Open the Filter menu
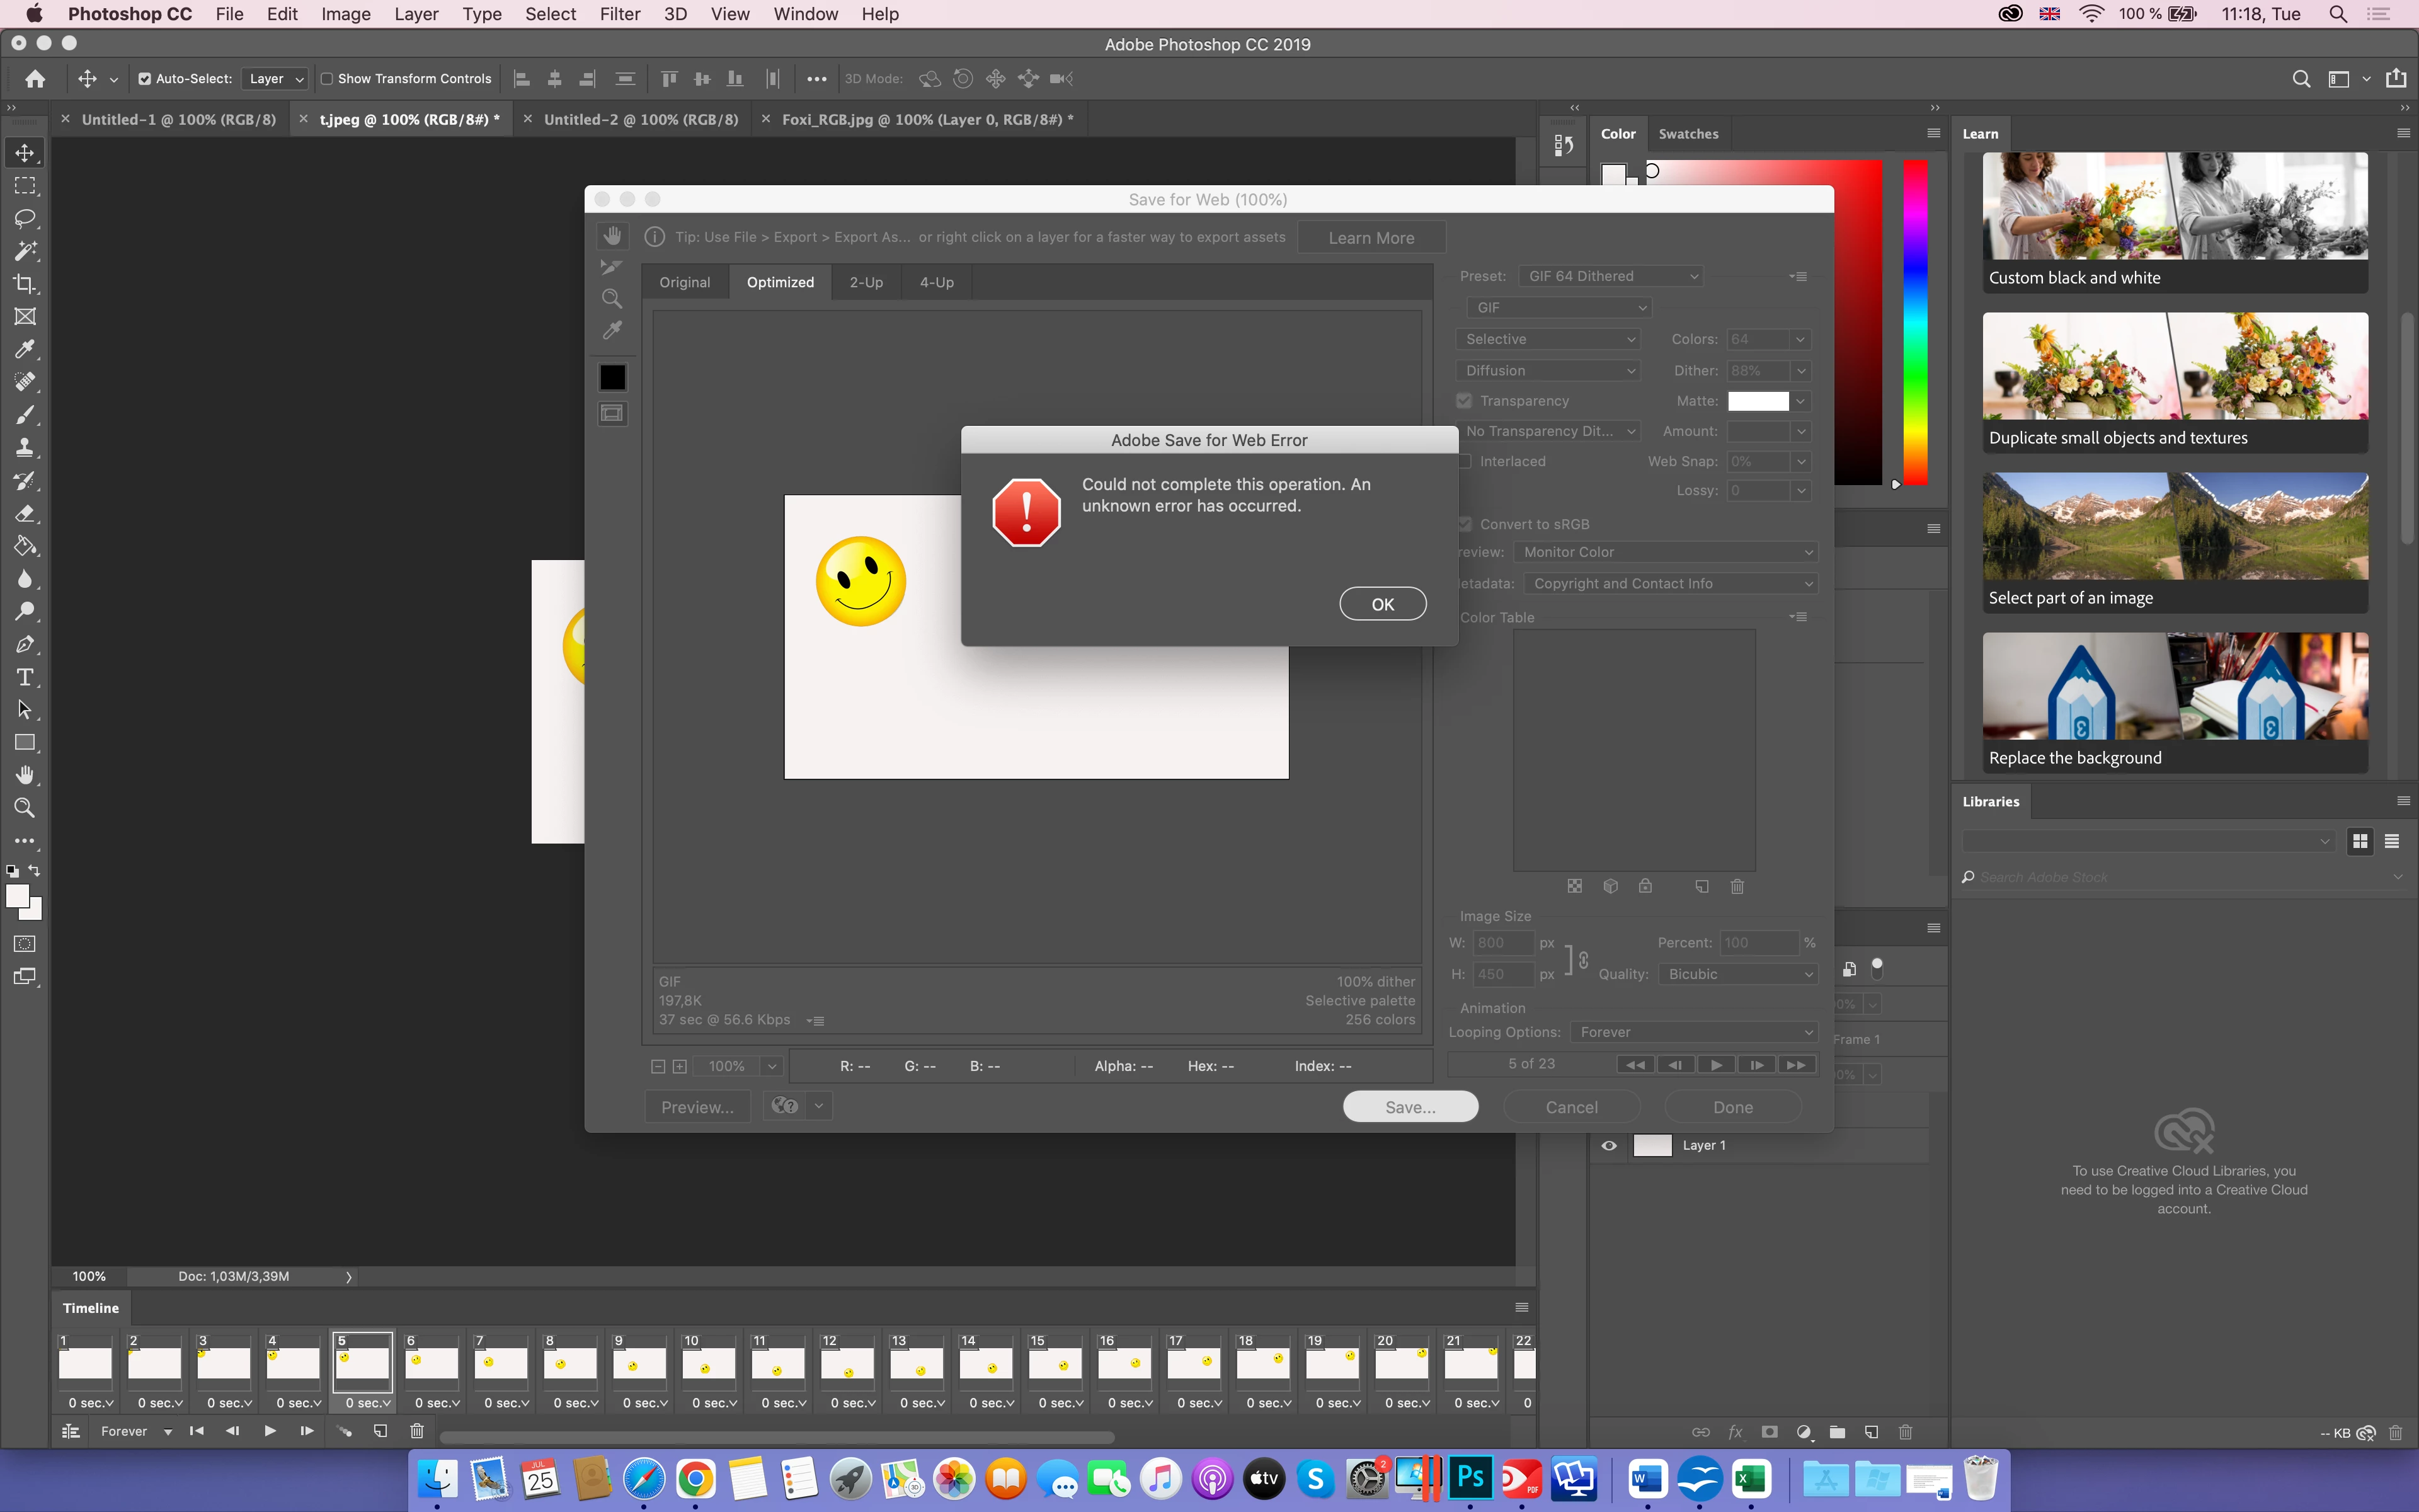 [x=620, y=14]
